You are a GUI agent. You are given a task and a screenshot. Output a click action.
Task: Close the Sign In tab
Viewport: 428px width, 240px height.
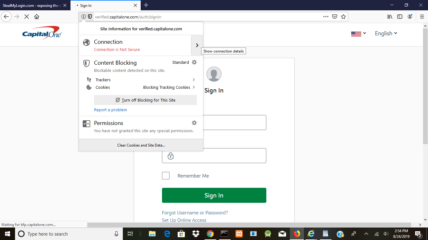pyautogui.click(x=135, y=5)
